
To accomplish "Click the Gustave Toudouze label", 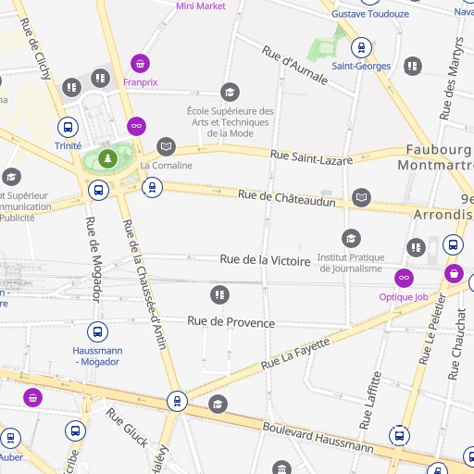I will pos(370,14).
